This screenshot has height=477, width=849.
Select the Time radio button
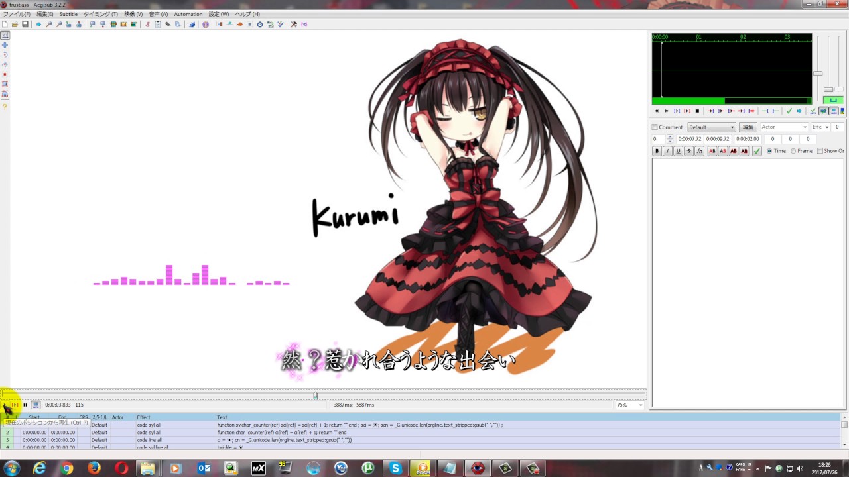tap(769, 151)
